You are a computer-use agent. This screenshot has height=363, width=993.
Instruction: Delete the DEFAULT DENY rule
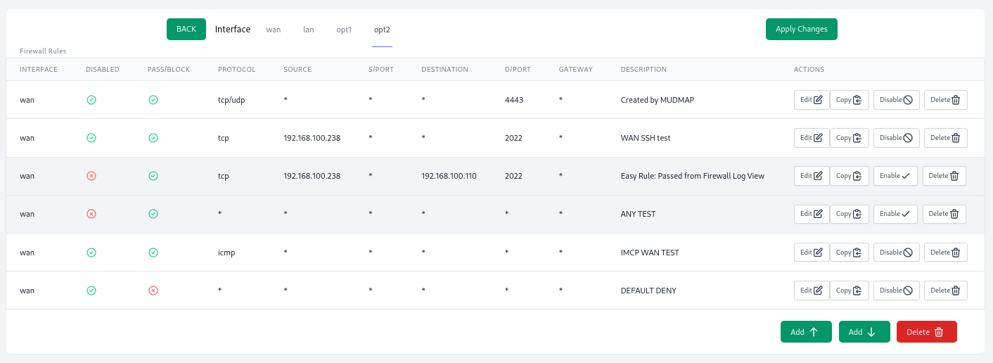(946, 290)
